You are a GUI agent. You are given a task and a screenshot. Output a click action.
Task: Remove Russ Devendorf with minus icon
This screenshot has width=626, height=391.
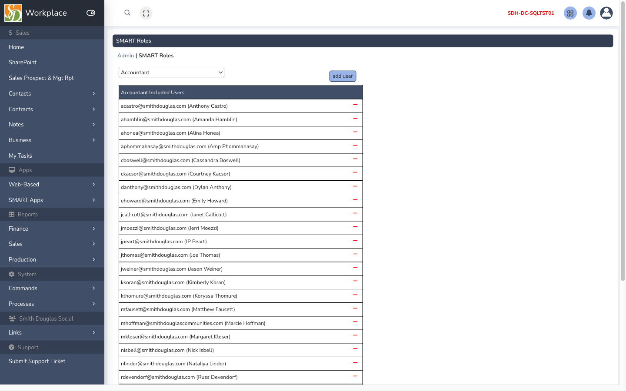355,376
